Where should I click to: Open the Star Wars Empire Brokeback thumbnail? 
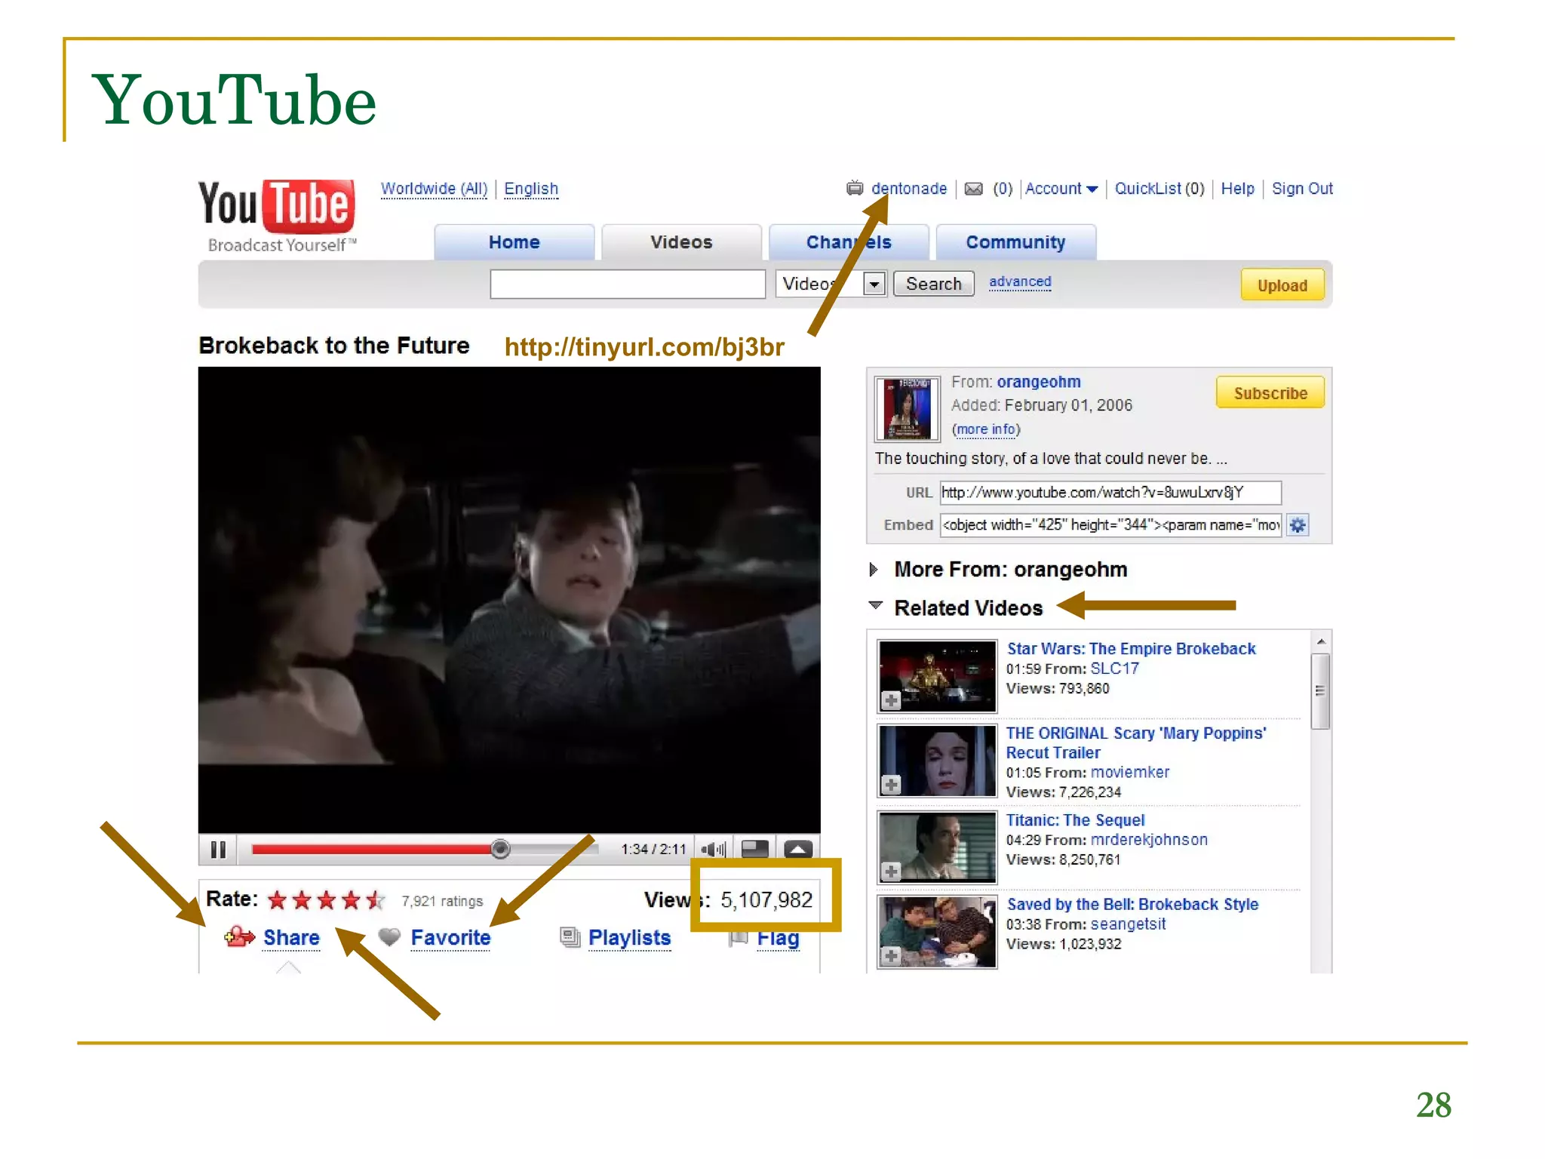[x=937, y=676]
